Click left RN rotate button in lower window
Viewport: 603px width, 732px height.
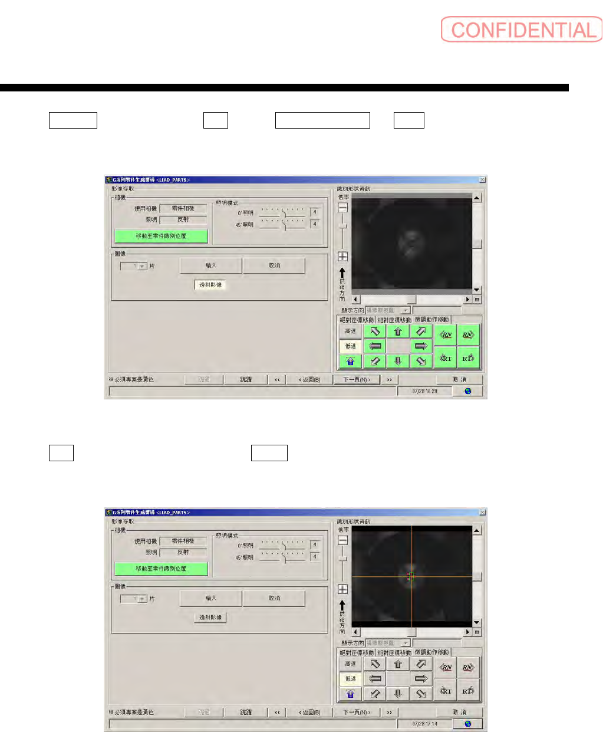(446, 668)
